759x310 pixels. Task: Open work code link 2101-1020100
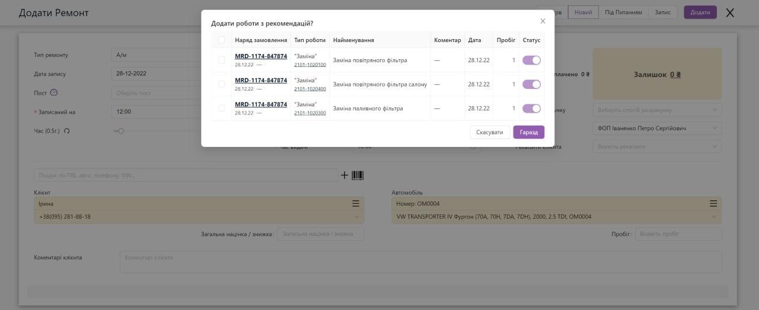coord(310,65)
